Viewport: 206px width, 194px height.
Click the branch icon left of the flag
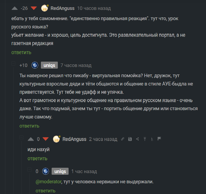click(x=152, y=139)
